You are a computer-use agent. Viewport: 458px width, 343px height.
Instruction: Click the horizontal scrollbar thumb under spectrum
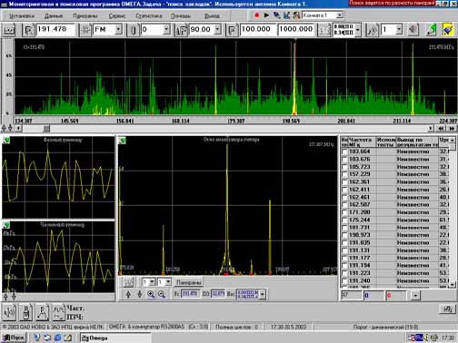[x=46, y=129]
